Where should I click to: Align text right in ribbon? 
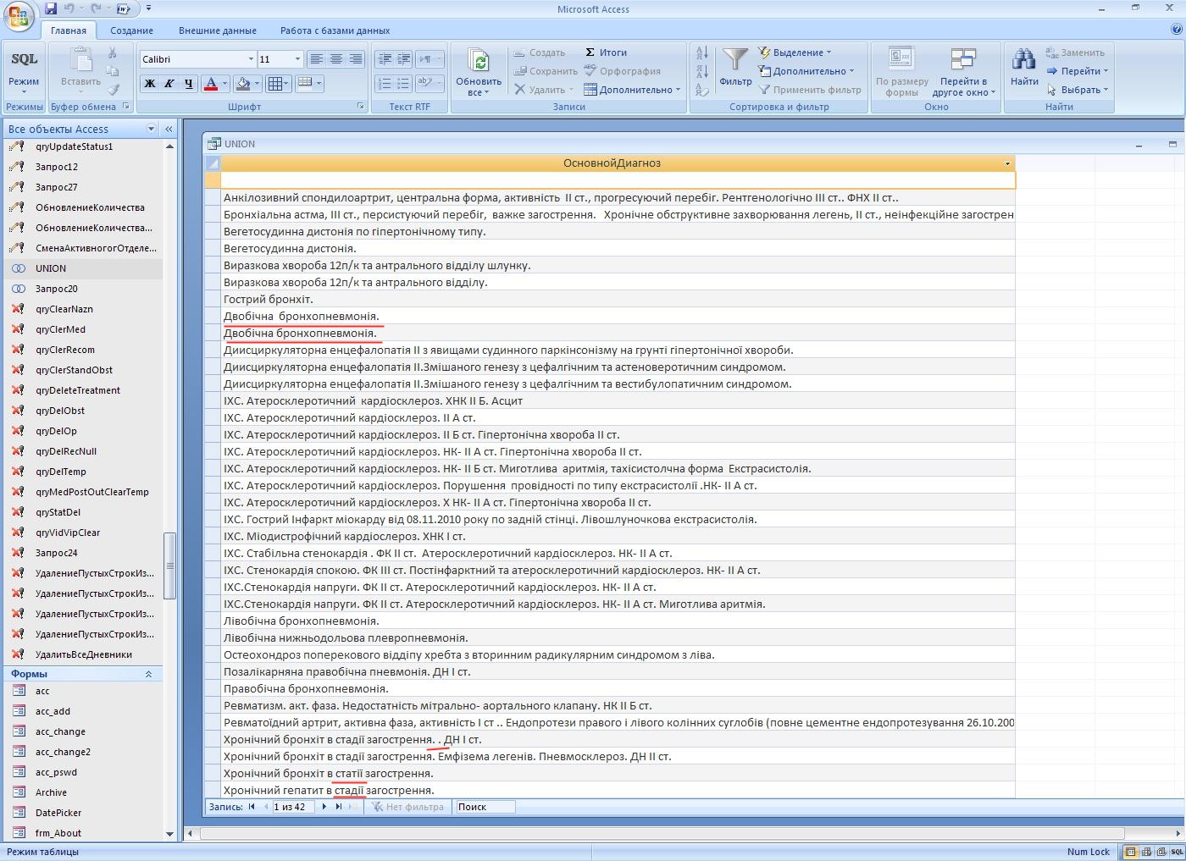(x=356, y=59)
